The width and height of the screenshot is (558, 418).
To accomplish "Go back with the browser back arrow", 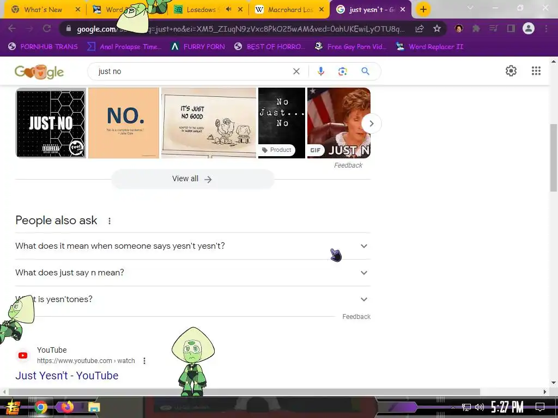I will tap(12, 28).
